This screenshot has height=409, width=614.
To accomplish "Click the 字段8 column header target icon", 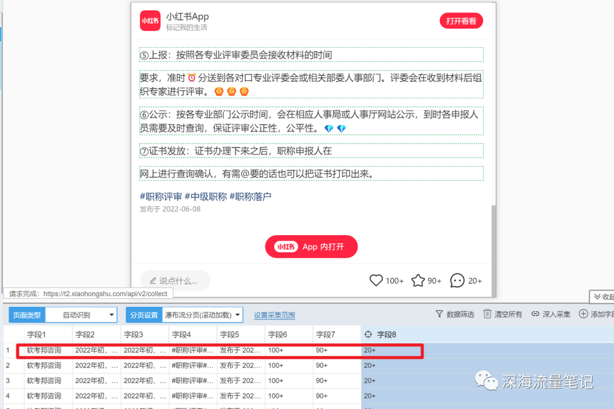I will click(368, 334).
